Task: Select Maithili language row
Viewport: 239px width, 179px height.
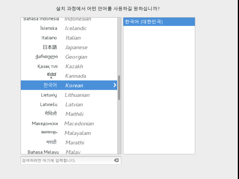Action: 69,114
